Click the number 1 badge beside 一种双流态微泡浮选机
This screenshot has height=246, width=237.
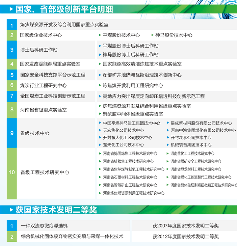tap(12, 226)
